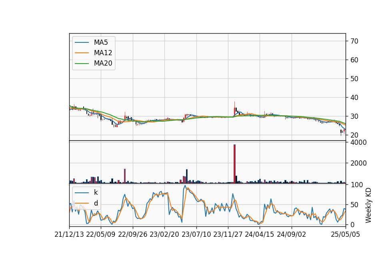The image size is (384, 276).
Task: Click the 23/02/20 date axis label
Action: pyautogui.click(x=164, y=234)
